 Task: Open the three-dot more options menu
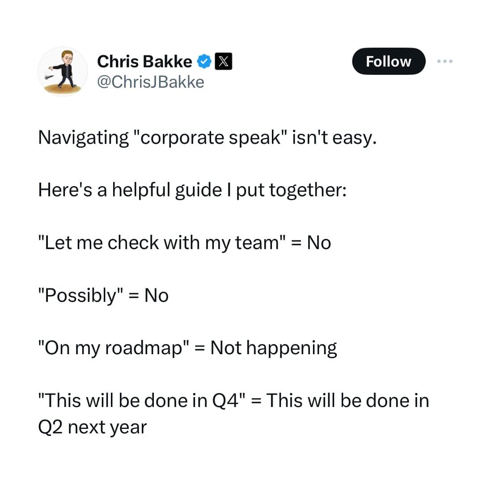[445, 61]
